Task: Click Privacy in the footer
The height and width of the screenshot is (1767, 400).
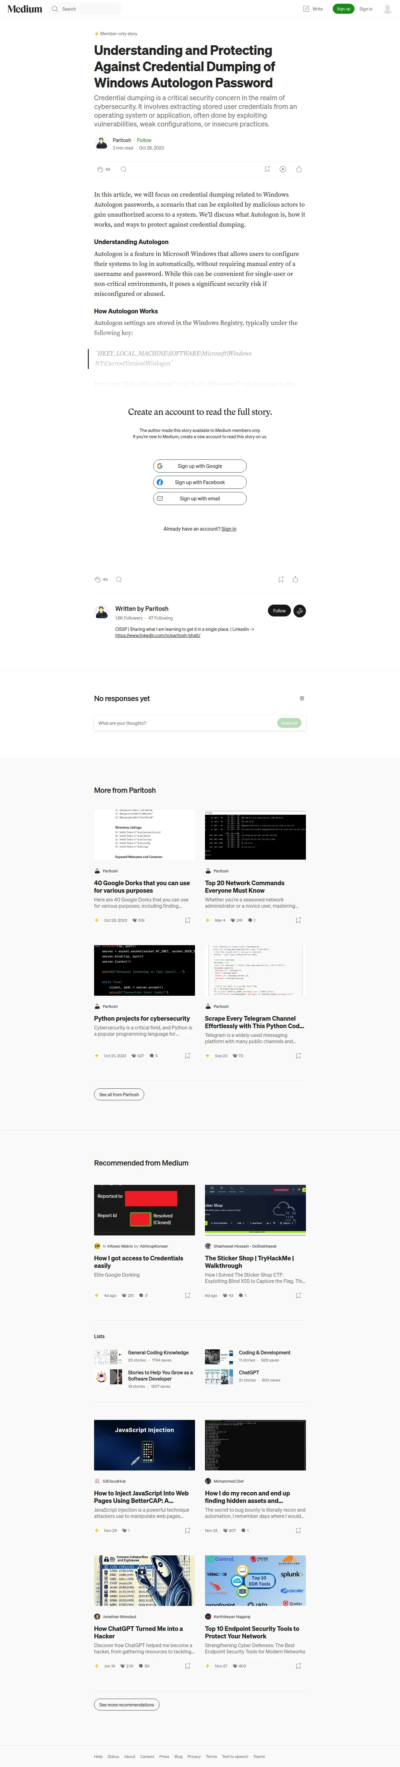Action: [194, 1757]
